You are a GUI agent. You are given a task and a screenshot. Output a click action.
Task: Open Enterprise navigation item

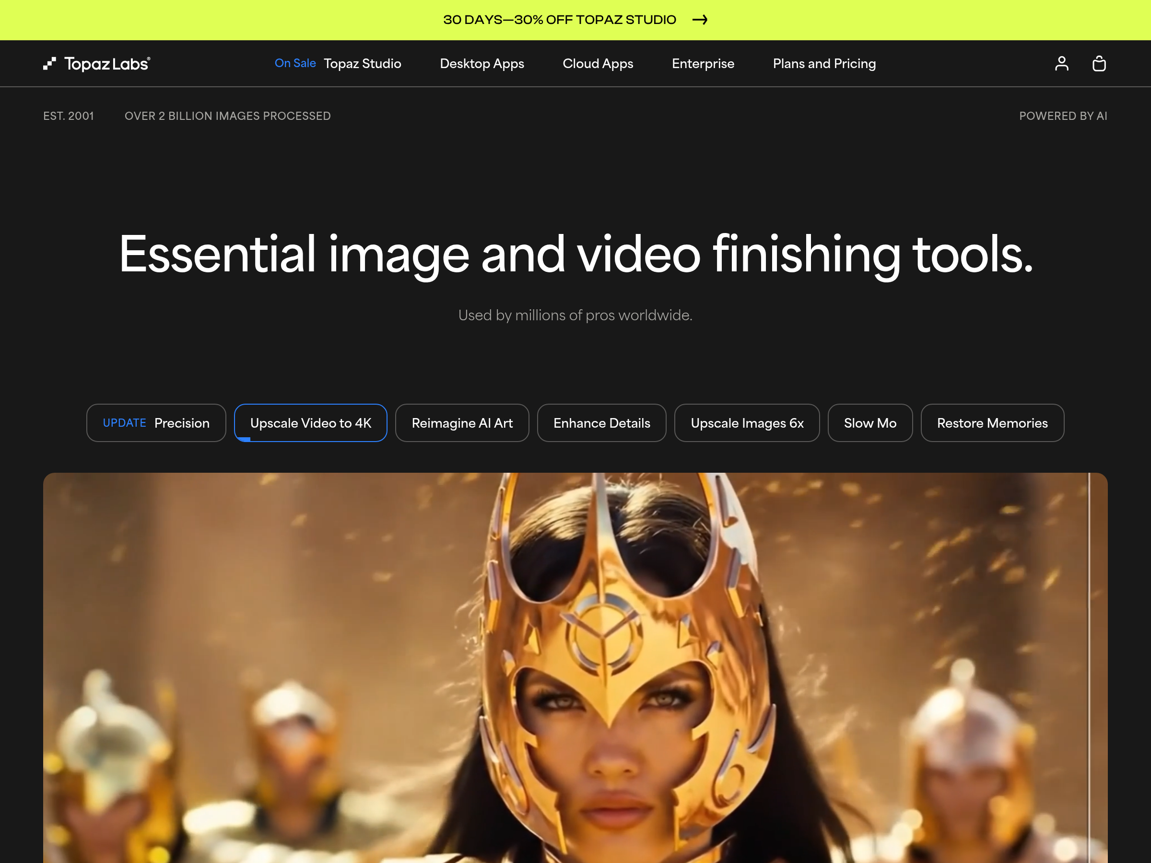click(703, 63)
